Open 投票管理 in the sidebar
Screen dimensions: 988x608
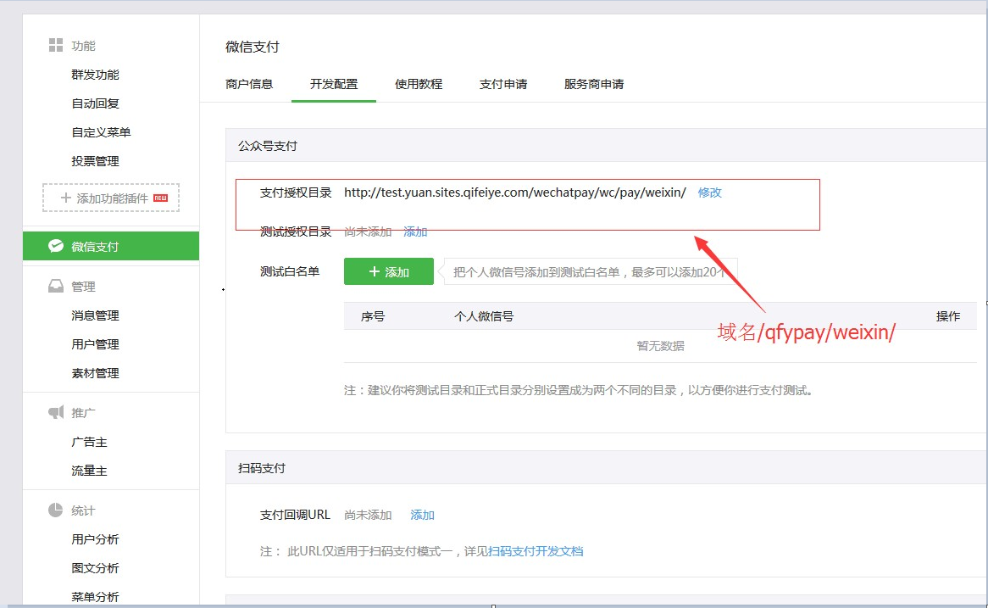[x=95, y=161]
